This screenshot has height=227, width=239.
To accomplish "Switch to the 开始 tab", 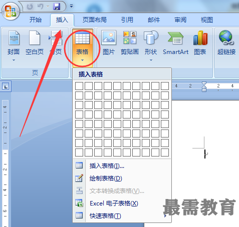I will pos(36,20).
